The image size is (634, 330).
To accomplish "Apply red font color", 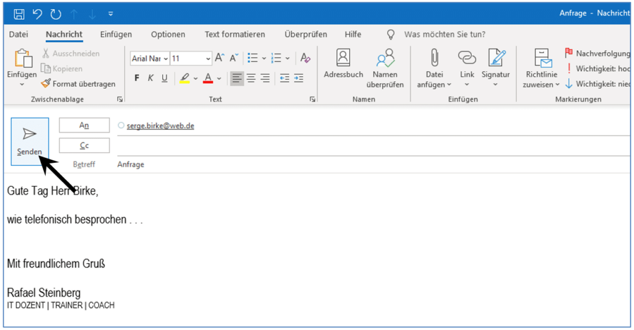I will pos(208,78).
